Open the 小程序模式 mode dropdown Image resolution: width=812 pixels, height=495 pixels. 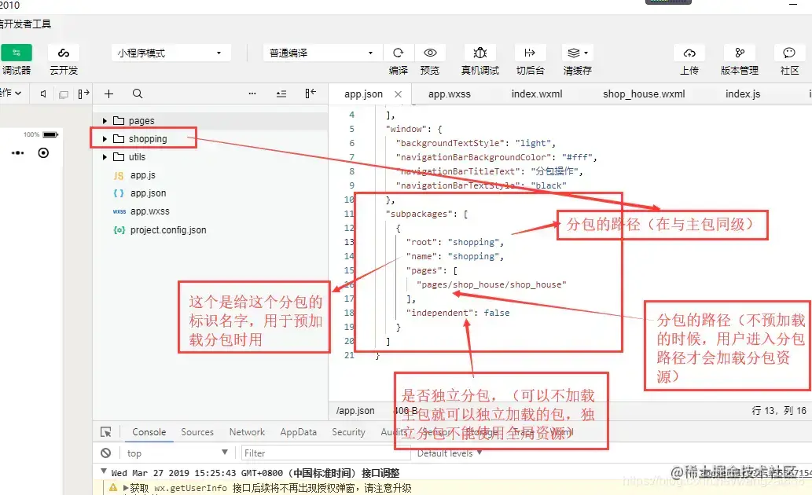pyautogui.click(x=171, y=53)
